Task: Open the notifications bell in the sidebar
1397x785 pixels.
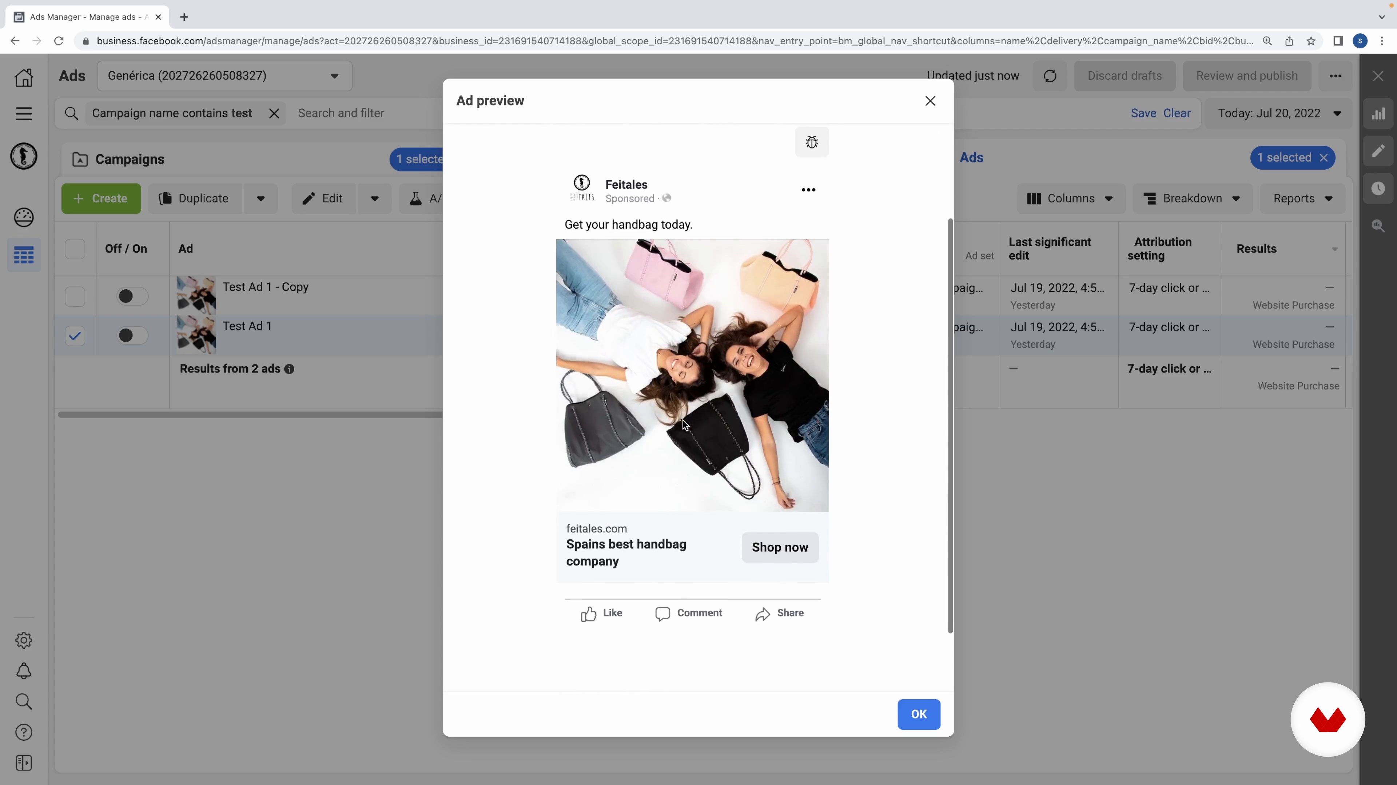Action: tap(24, 671)
